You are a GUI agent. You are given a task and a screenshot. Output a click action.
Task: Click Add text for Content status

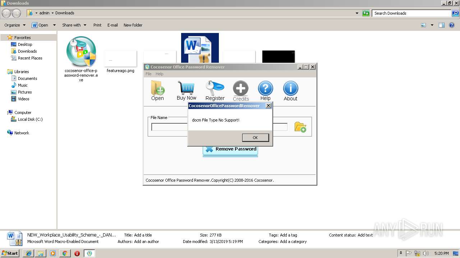[365, 235]
